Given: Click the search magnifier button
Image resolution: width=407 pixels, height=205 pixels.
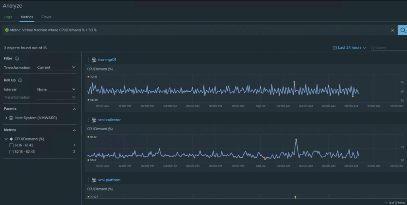Looking at the screenshot, I should [x=402, y=30].
